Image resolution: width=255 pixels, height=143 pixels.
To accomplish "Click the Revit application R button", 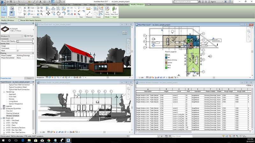I will click(x=3, y=3).
